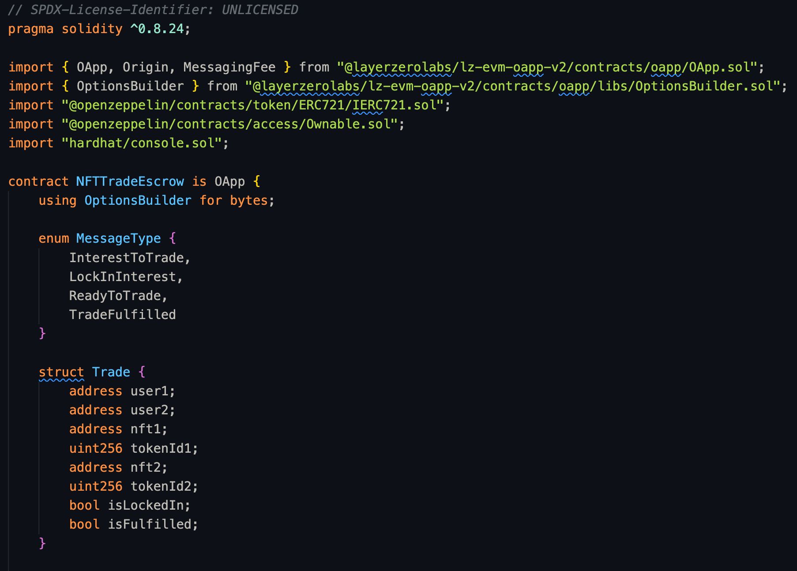Click the closing brace of the MessageType enum

pos(42,334)
